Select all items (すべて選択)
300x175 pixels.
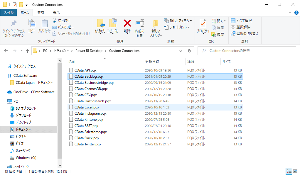241,21
